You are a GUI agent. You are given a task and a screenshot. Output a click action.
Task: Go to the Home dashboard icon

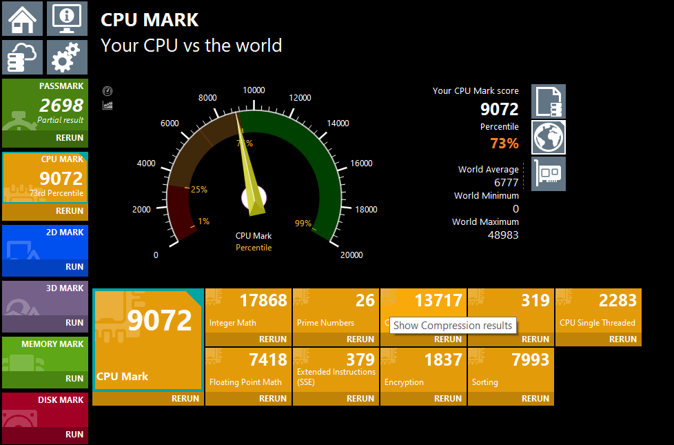pos(23,19)
